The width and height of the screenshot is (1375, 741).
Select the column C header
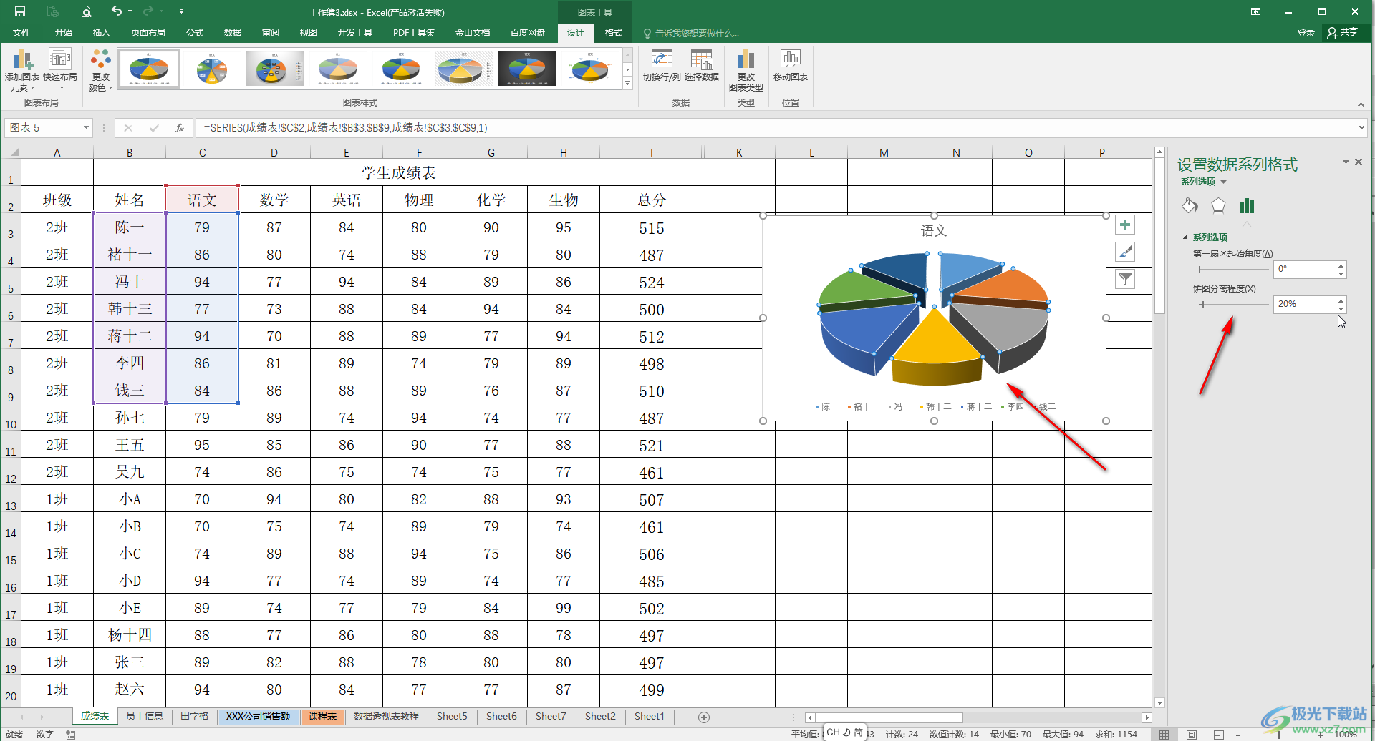[202, 152]
